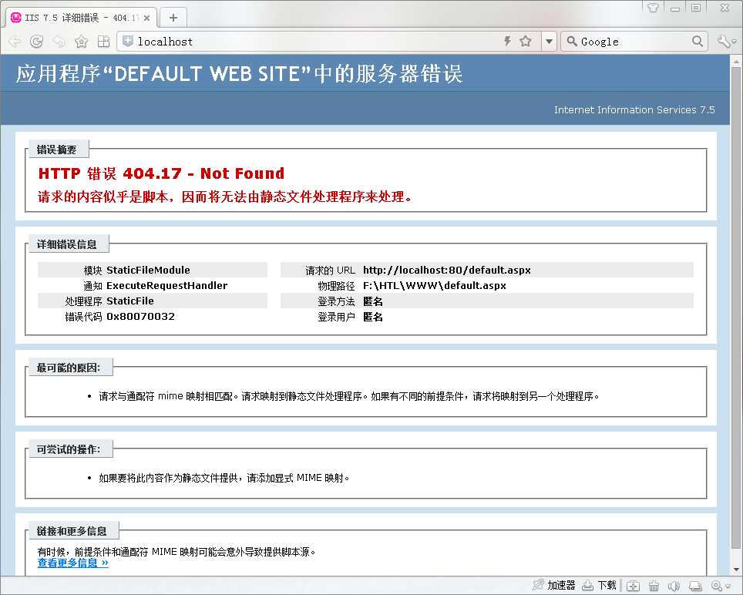Click the StaticFile handler value
This screenshot has width=743, height=595.
(x=130, y=301)
